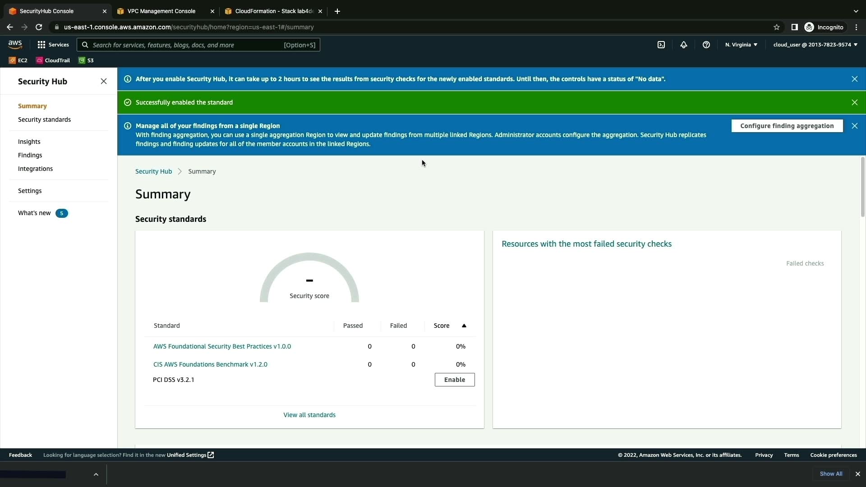Open AWS Foundational Security Best Practices link

(x=222, y=346)
